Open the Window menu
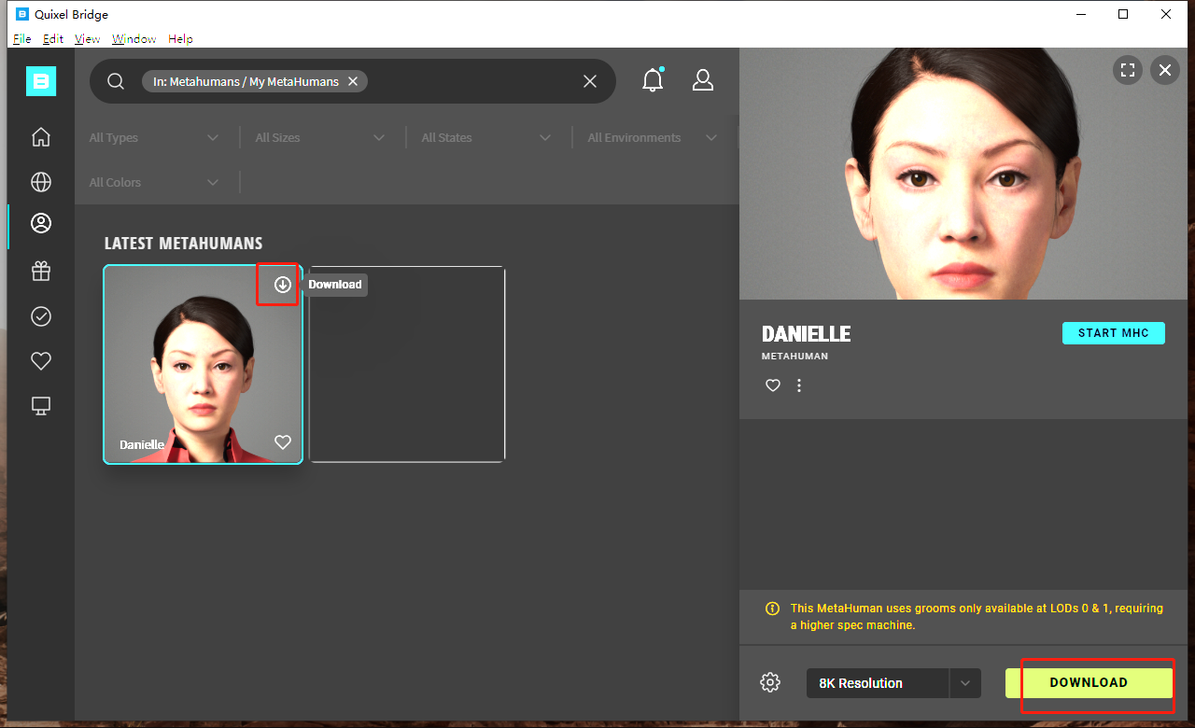 click(x=134, y=38)
